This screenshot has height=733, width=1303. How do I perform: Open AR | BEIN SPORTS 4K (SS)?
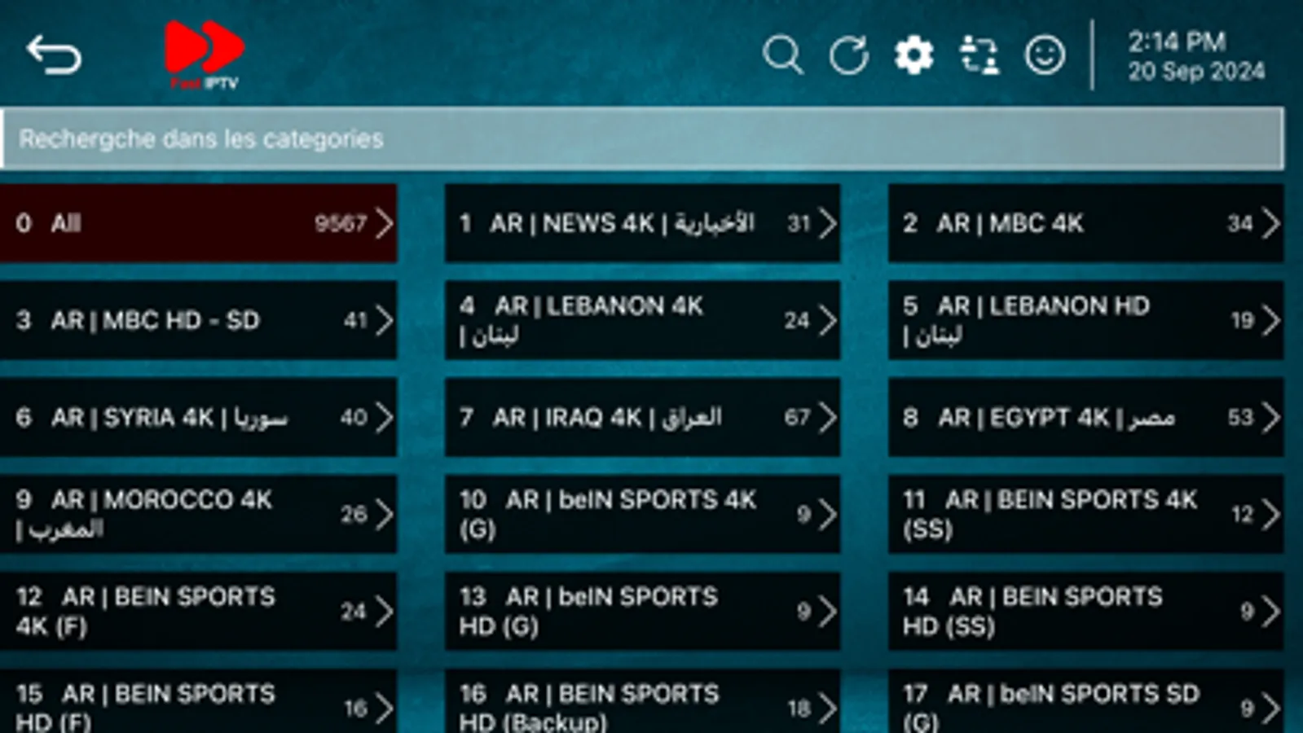coord(1085,514)
